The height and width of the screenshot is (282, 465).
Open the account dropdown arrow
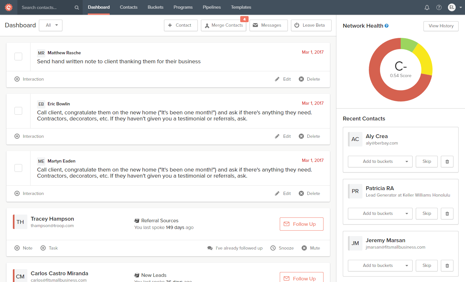(x=460, y=7)
